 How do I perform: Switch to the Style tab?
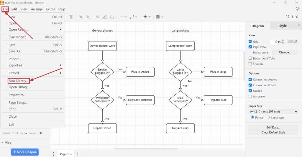coord(283,26)
